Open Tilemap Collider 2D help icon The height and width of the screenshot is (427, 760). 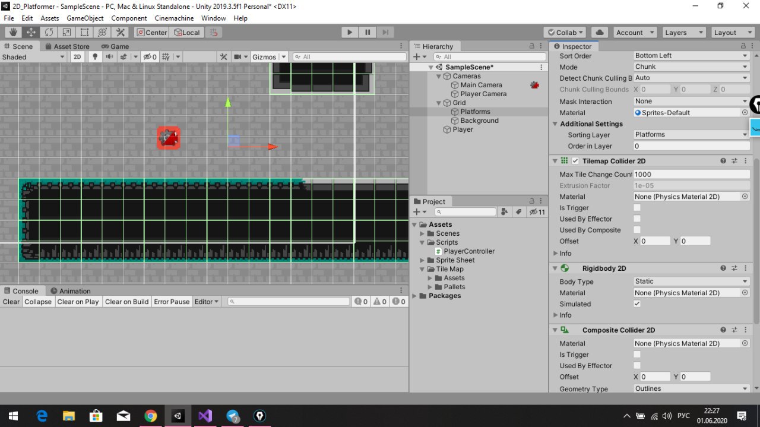(x=723, y=161)
